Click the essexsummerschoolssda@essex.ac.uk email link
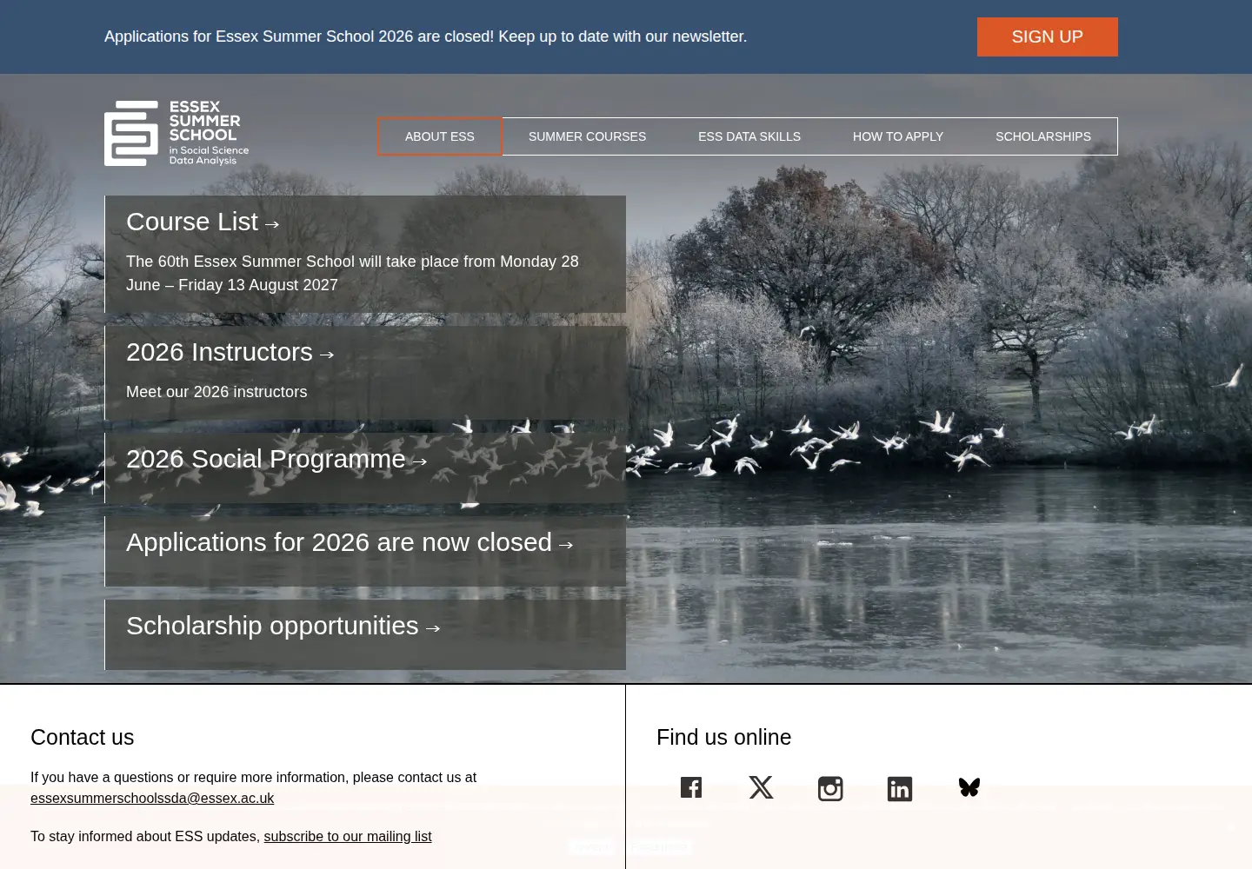1252x869 pixels. coord(152,798)
